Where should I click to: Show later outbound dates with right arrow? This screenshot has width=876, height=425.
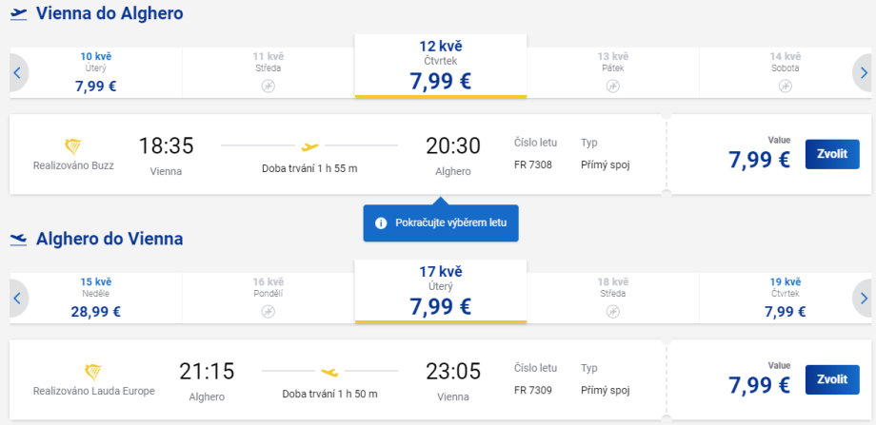tap(863, 72)
